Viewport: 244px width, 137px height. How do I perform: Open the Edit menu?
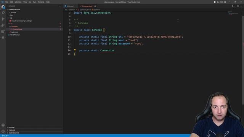[11, 2]
